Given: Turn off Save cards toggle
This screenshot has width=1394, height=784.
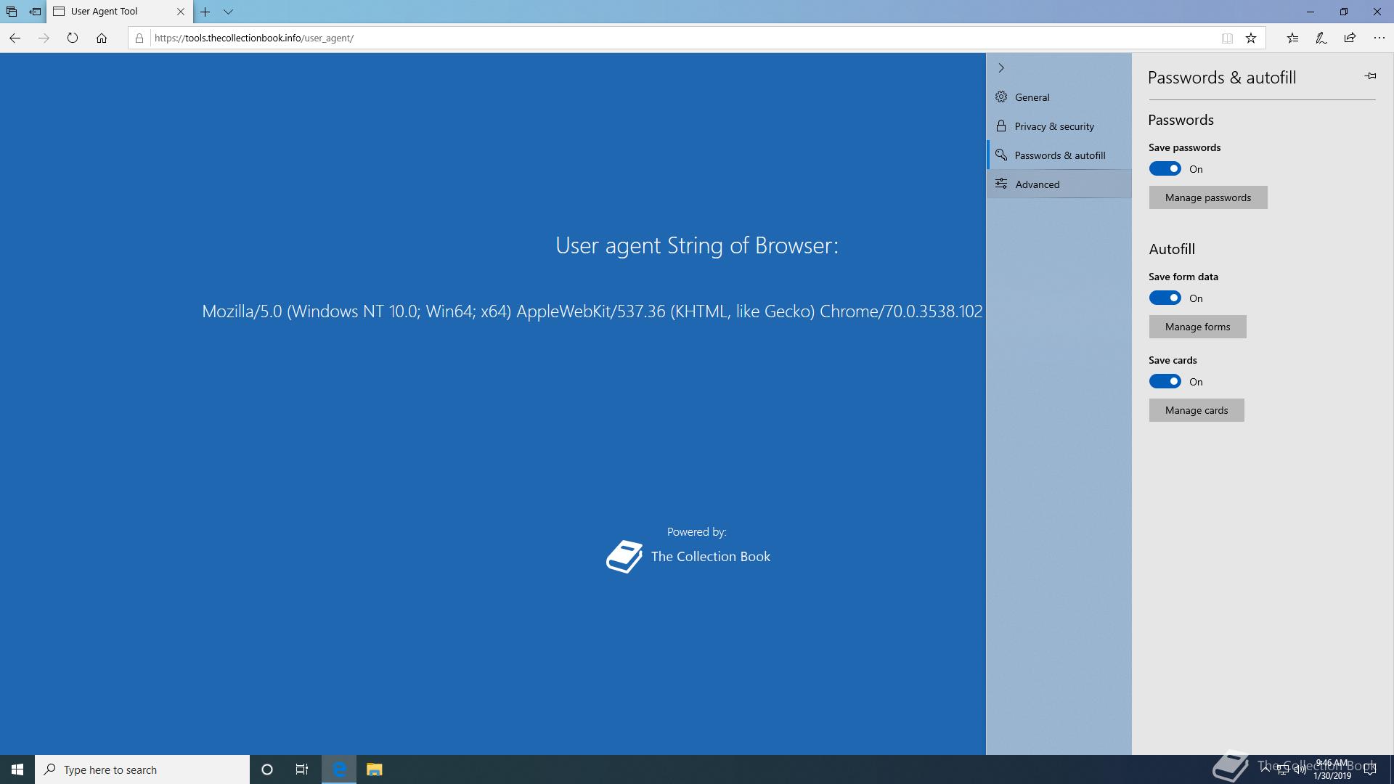Looking at the screenshot, I should pyautogui.click(x=1165, y=382).
